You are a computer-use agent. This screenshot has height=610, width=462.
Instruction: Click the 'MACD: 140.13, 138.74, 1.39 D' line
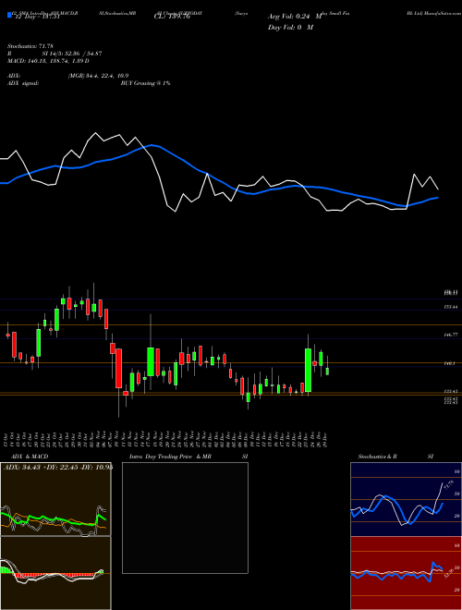coord(48,61)
